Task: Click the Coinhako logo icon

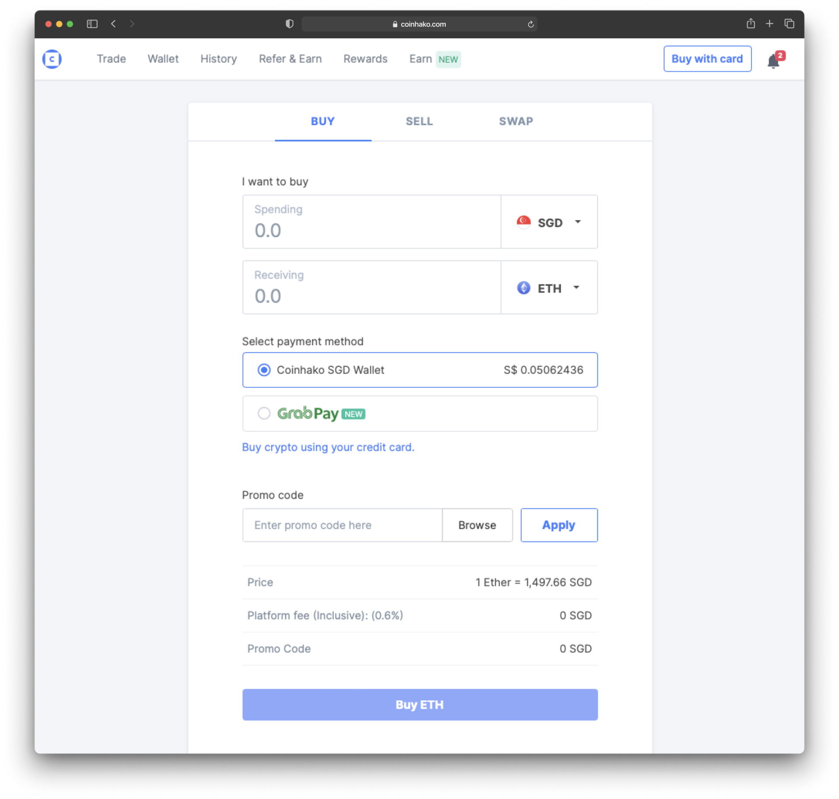Action: pyautogui.click(x=52, y=59)
